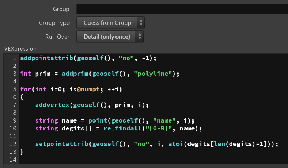Click the closing brace on line 13
Image resolution: width=288 pixels, height=168 pixels.
click(22, 152)
